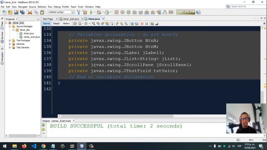
Task: Click the Clean and Build icon
Action: 85,12
